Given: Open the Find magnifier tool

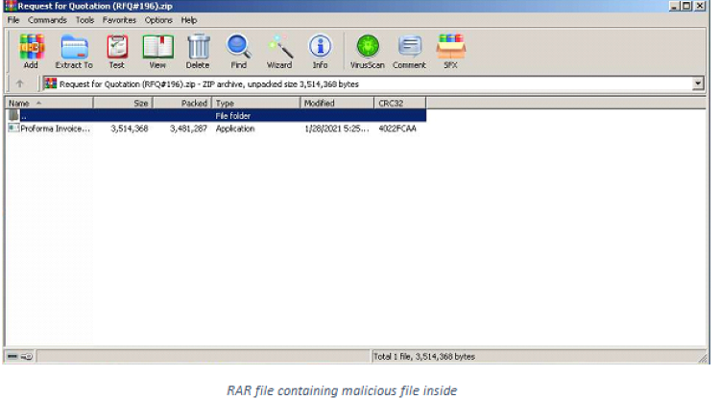Looking at the screenshot, I should click(x=239, y=52).
